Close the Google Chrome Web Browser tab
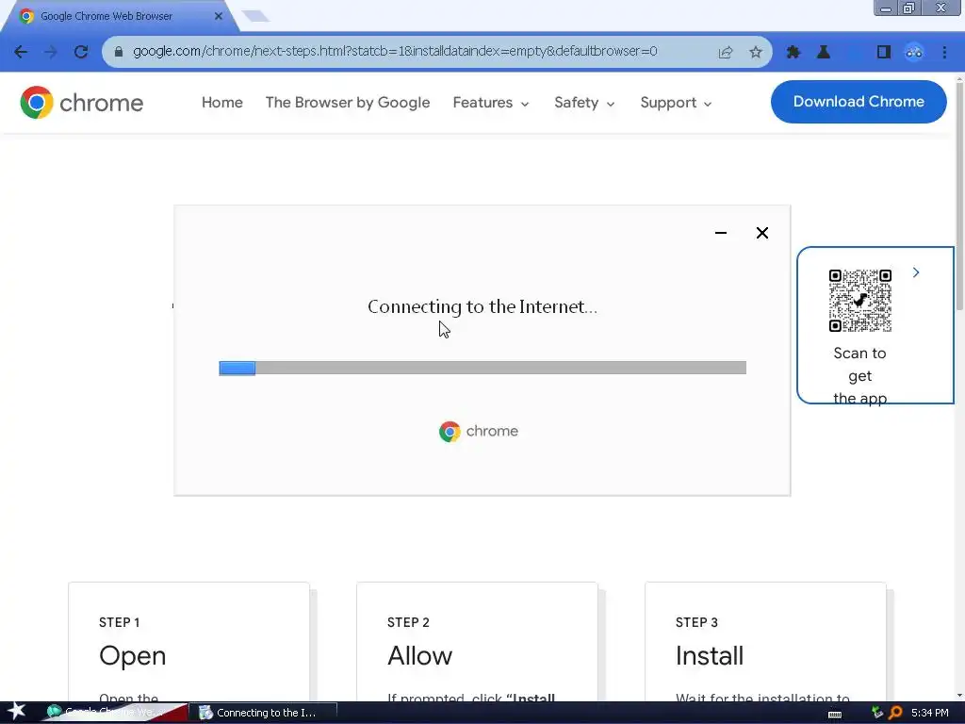The width and height of the screenshot is (965, 724). (218, 16)
